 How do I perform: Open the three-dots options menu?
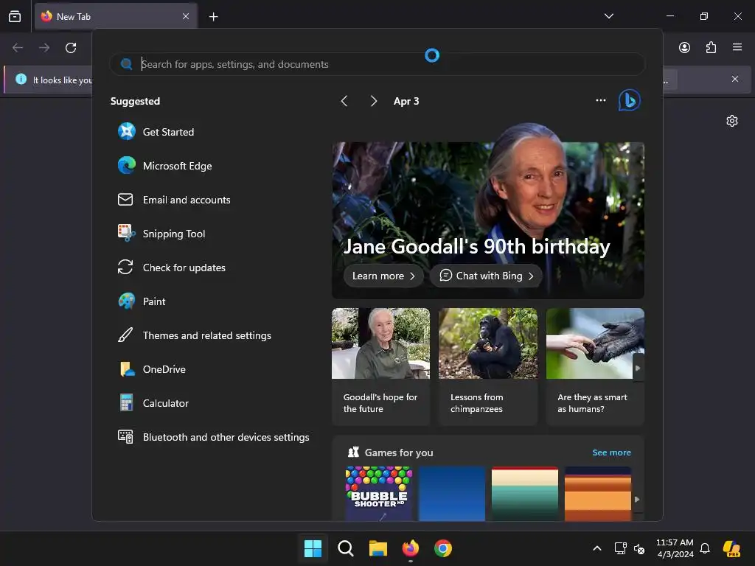(x=600, y=100)
